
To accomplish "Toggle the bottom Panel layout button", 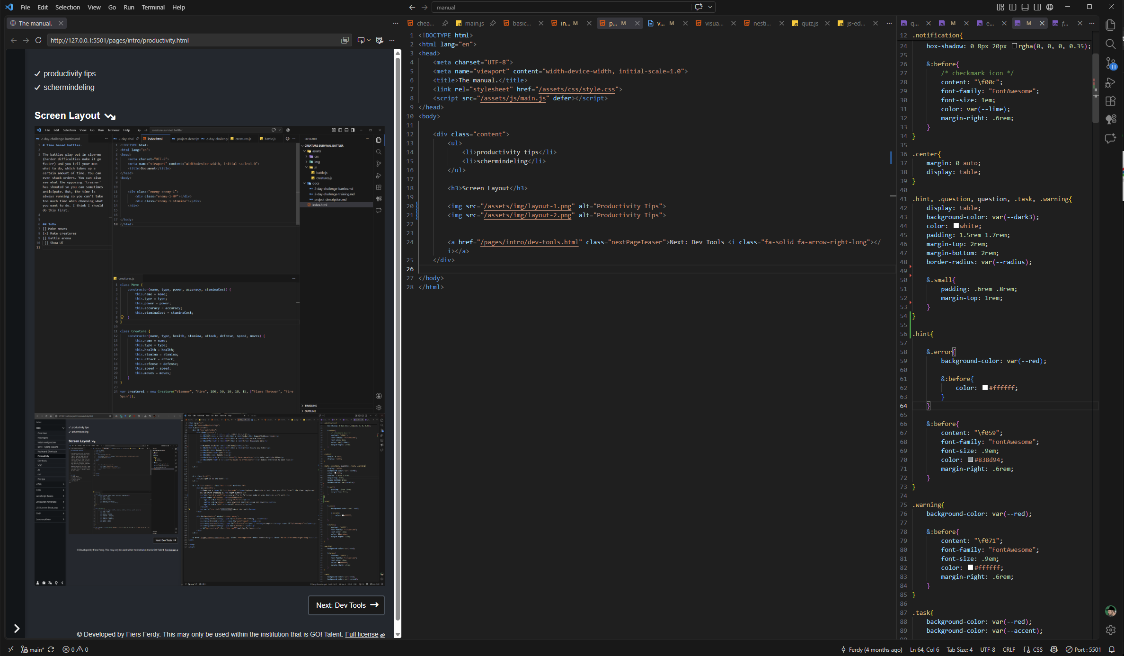I will point(1025,7).
